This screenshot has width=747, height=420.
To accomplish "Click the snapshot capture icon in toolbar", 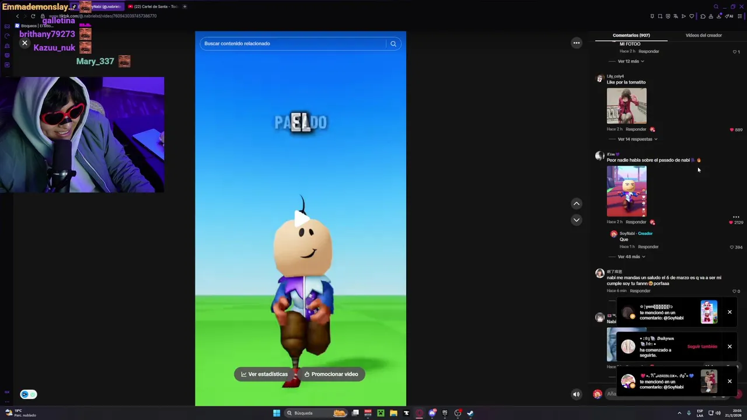I will [x=660, y=16].
